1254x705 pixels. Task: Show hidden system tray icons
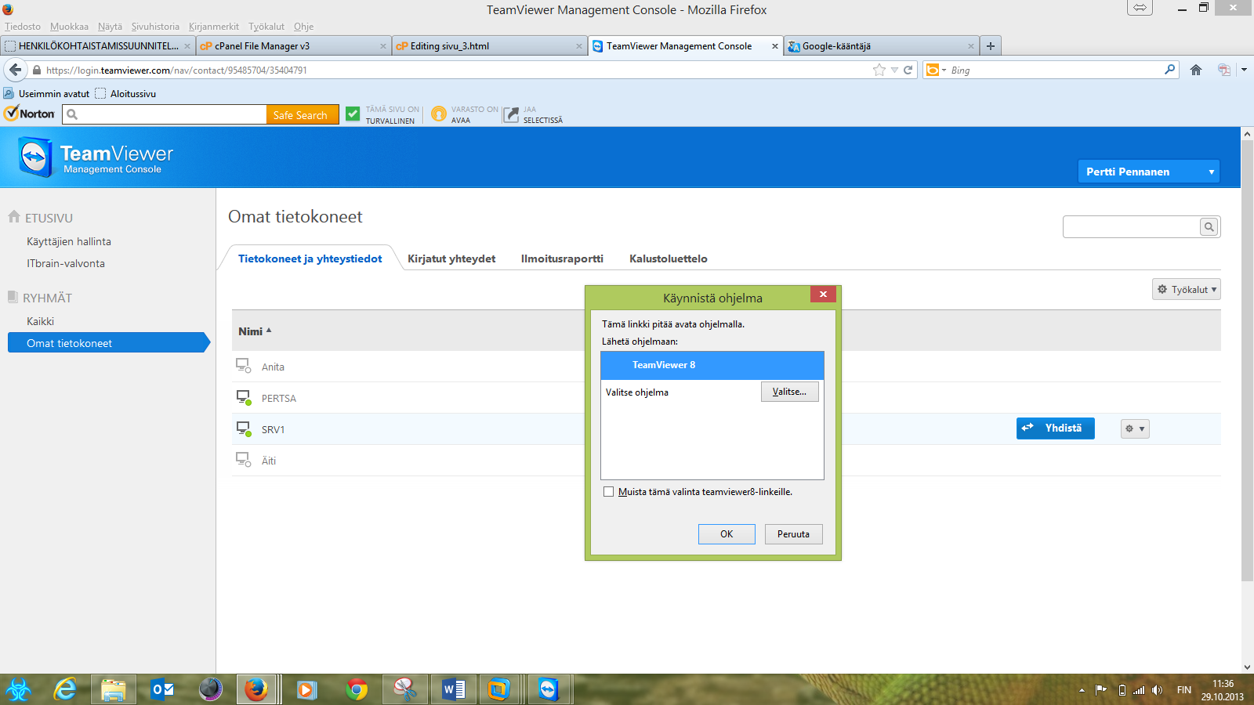(1082, 690)
